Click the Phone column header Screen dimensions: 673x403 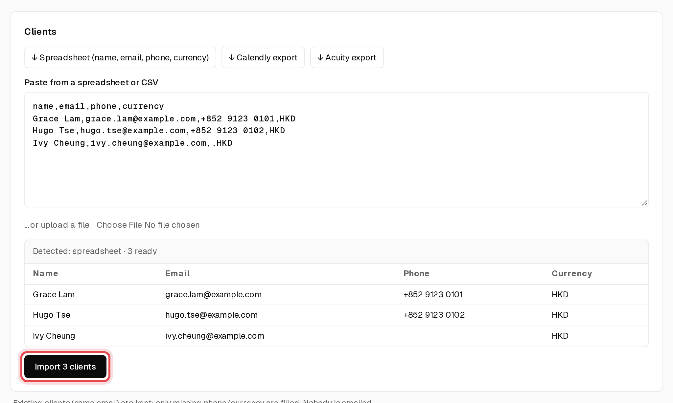pos(416,274)
